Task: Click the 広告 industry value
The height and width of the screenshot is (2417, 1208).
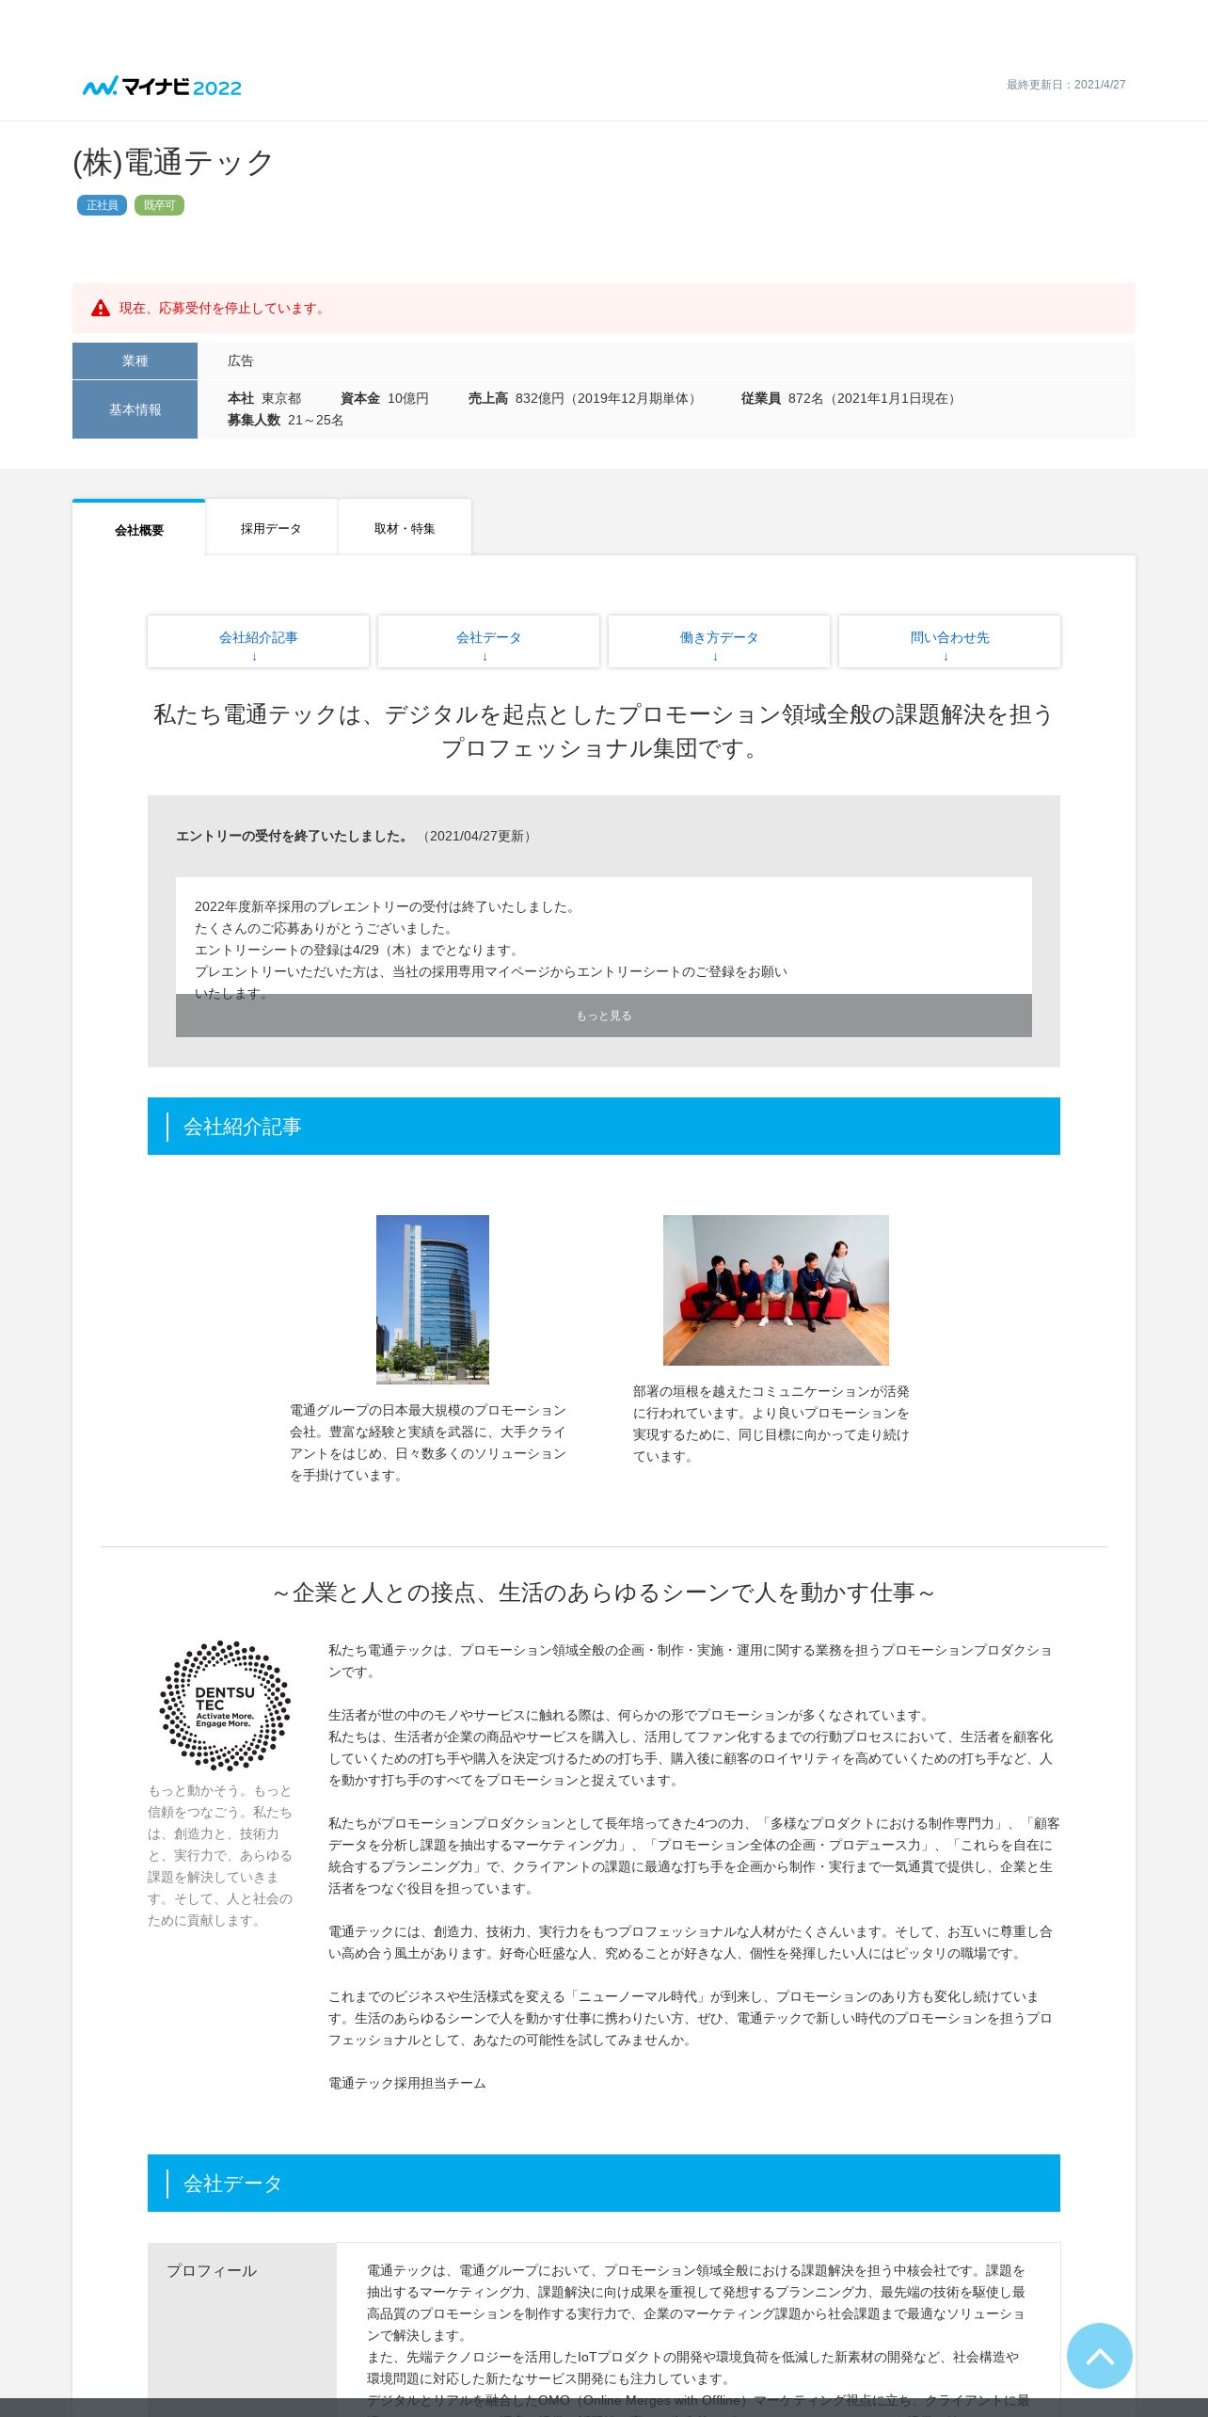Action: pos(241,360)
